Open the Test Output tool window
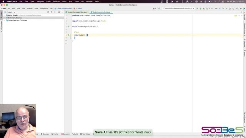 click(85, 134)
